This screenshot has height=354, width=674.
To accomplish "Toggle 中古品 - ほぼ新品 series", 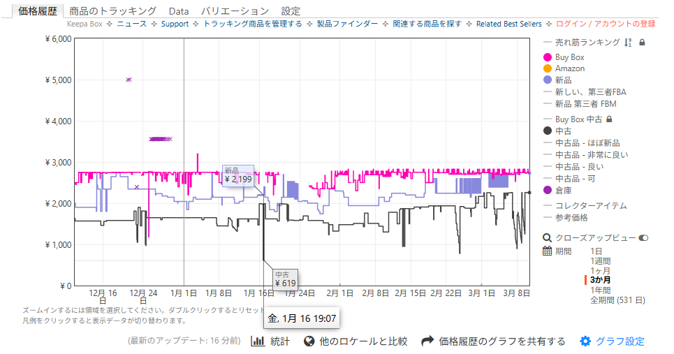I will [x=587, y=143].
